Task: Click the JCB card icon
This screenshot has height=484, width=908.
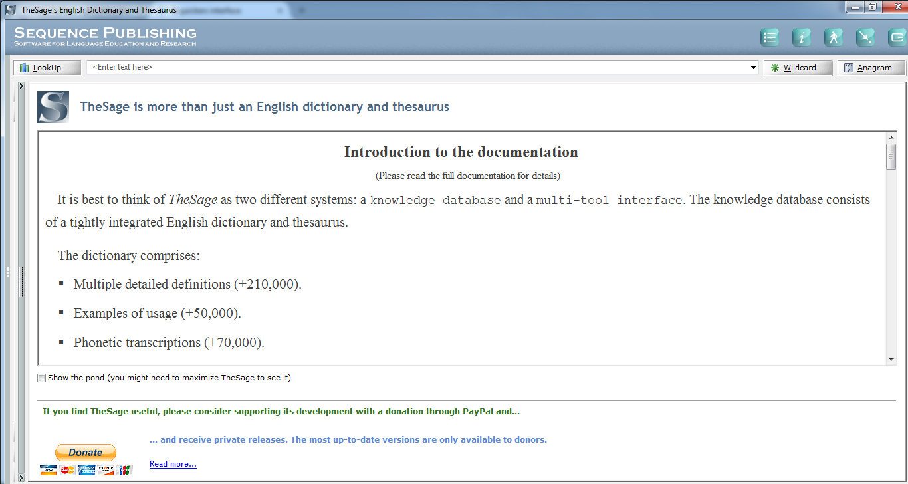Action: [x=124, y=470]
